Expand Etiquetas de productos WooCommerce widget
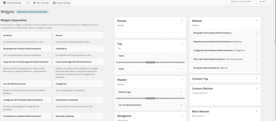Viewport: 276px width, 121px height. tap(256, 42)
